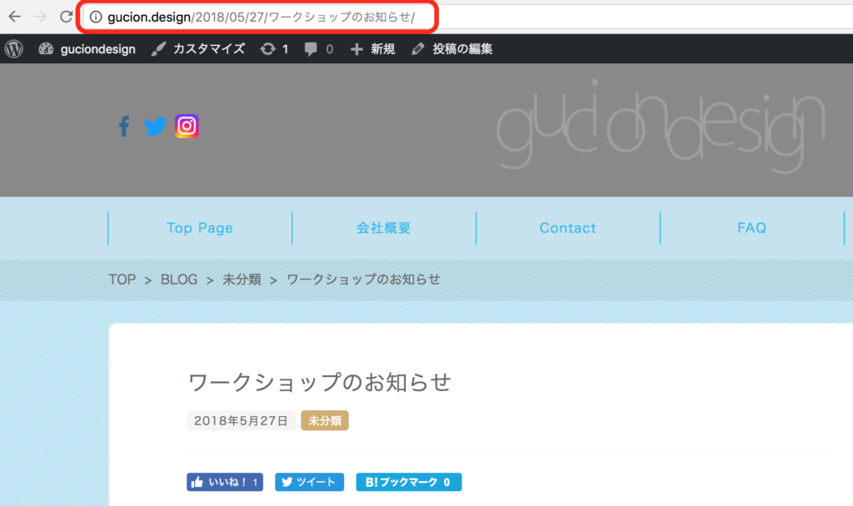
Task: Open the FAQ navigation item
Action: (x=751, y=228)
